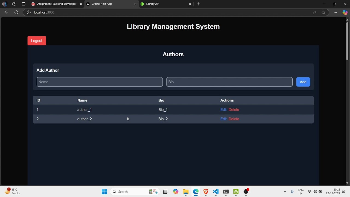Open browser settings and more menu
Viewport: 350px width, 197px height.
(x=336, y=12)
